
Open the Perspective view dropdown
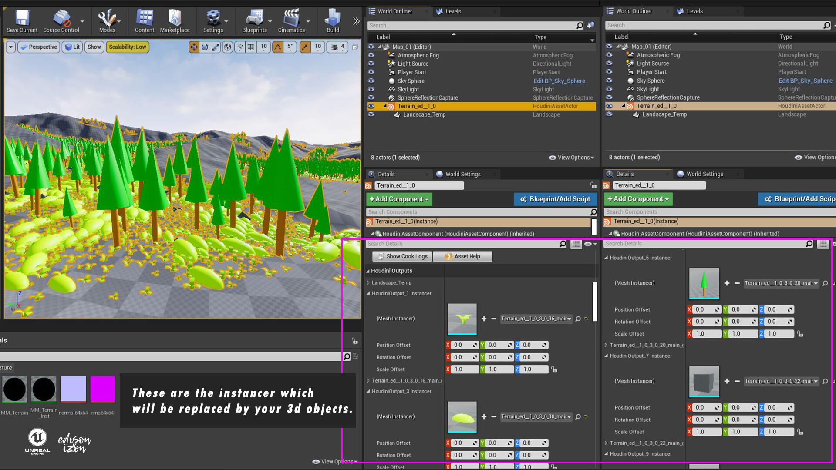(x=38, y=47)
